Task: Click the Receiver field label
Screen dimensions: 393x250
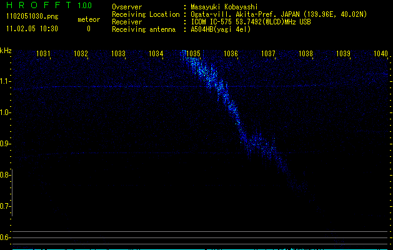Action: (127, 22)
